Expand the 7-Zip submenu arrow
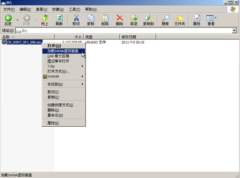 [82, 66]
